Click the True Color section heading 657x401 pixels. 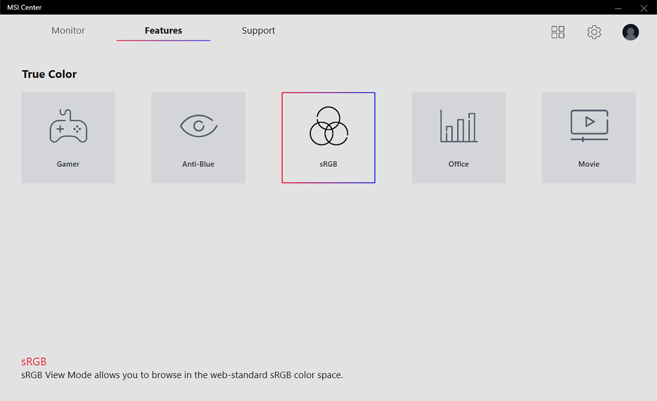coord(49,74)
